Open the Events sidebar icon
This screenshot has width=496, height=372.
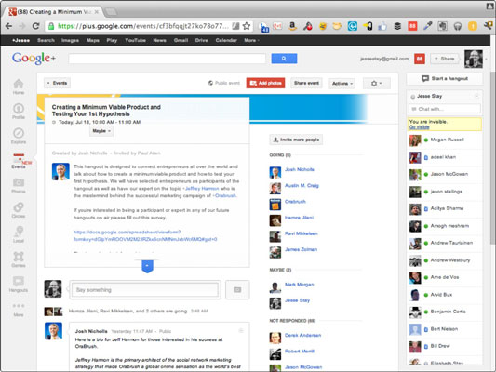(x=19, y=158)
